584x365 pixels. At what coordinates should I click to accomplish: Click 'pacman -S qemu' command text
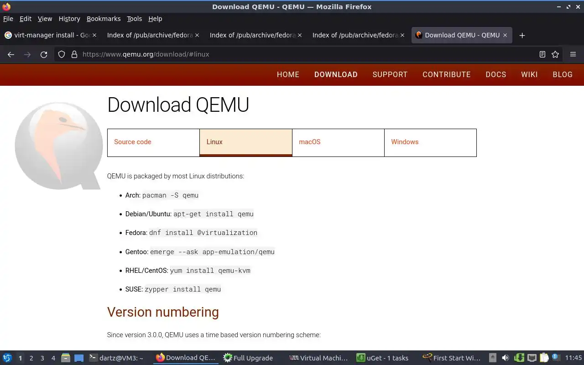click(x=170, y=195)
